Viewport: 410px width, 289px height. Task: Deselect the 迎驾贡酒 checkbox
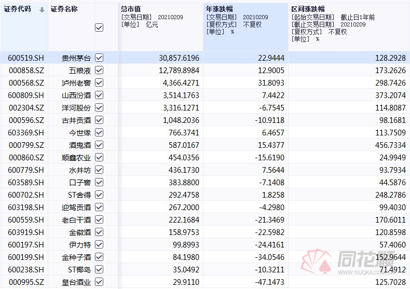pos(99,207)
